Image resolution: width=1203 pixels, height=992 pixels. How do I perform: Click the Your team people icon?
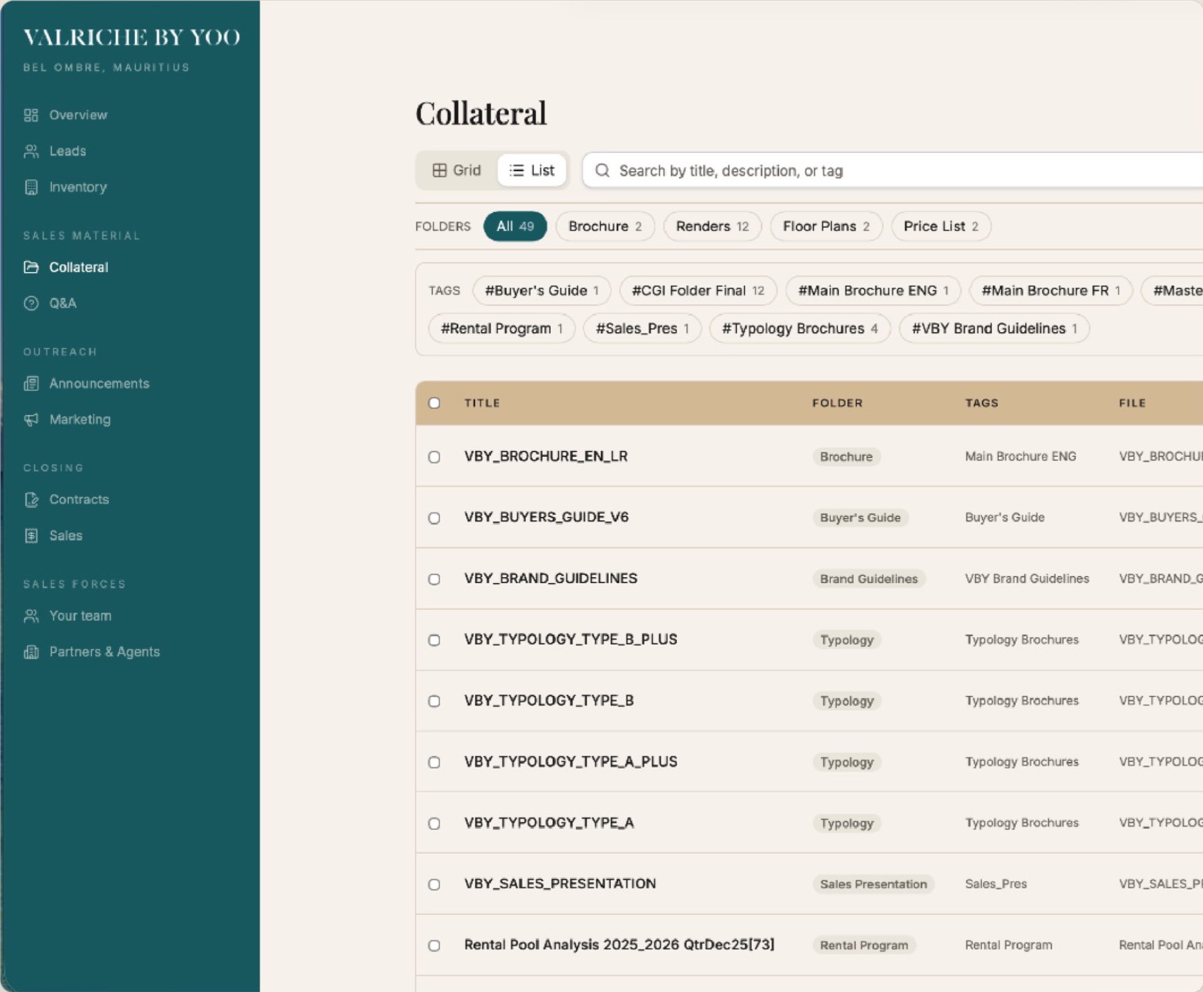coord(31,616)
